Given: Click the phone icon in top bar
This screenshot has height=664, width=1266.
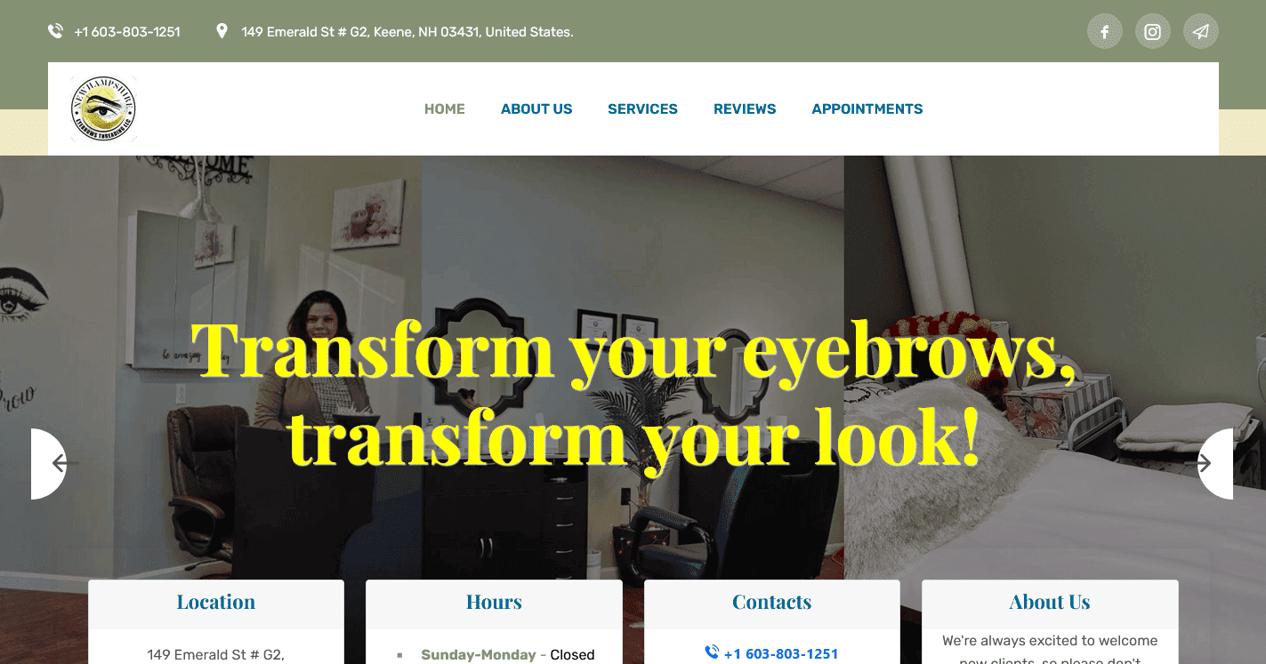Looking at the screenshot, I should 55,31.
